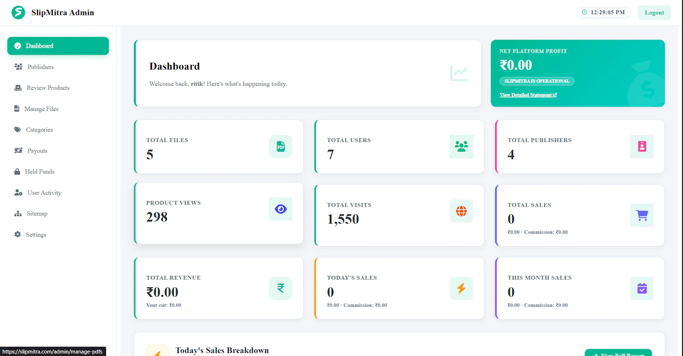Go to Publishers in the sidebar
Screen dimensions: 683x356
(58, 67)
